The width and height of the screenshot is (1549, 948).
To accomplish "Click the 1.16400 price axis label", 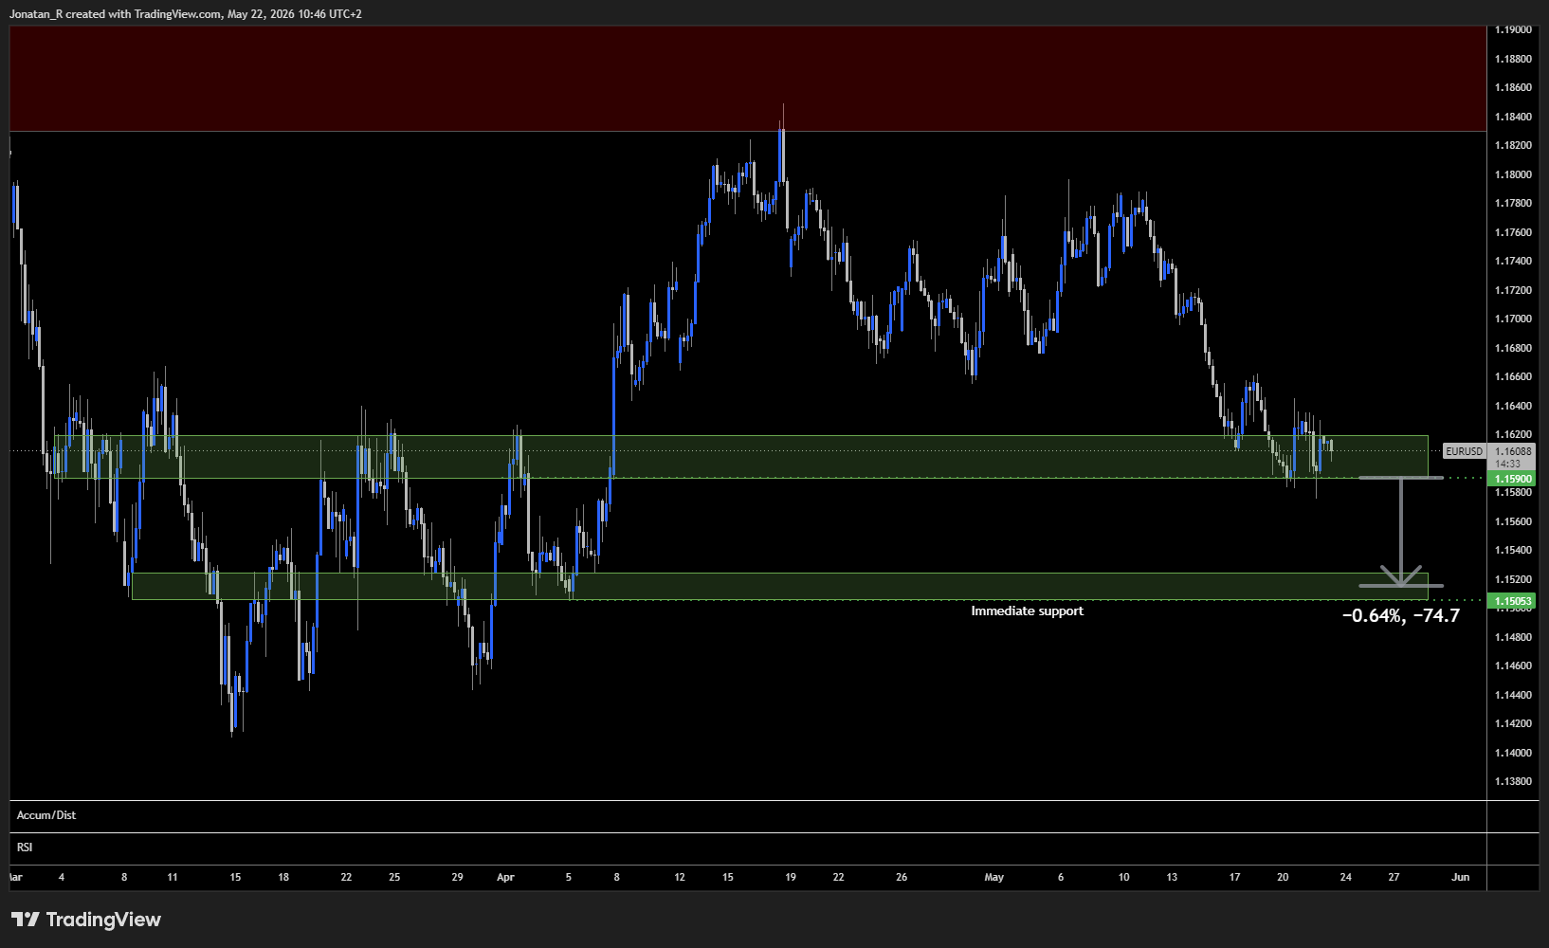I will tap(1513, 406).
